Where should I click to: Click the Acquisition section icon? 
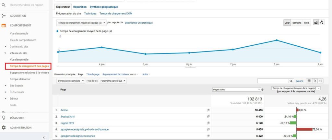tap(3, 16)
